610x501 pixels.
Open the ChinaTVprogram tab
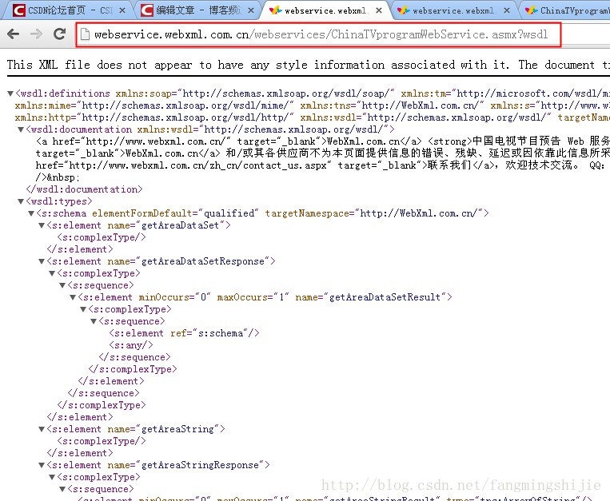coord(566,10)
